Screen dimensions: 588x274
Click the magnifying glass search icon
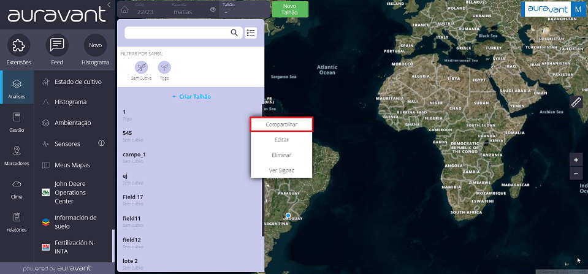234,32
